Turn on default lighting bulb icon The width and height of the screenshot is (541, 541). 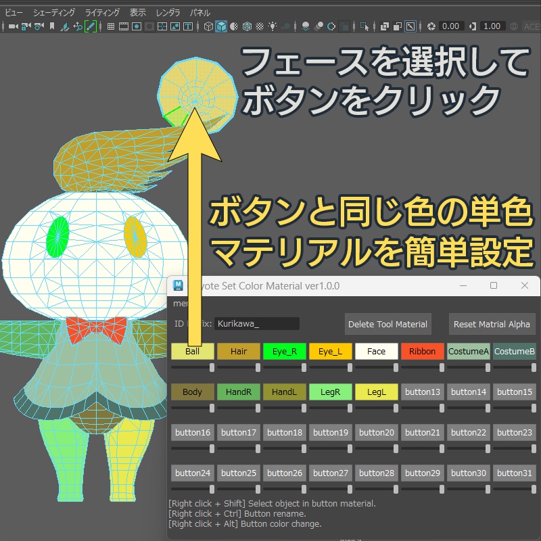pos(273,26)
